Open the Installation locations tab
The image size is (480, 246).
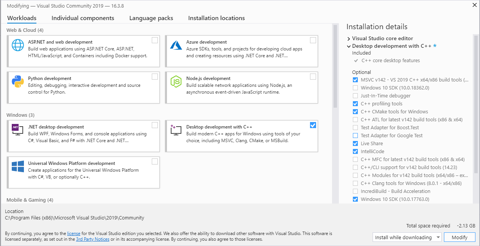click(216, 18)
